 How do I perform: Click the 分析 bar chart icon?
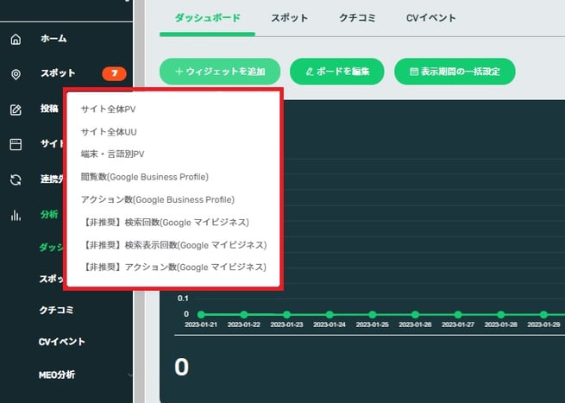[16, 215]
